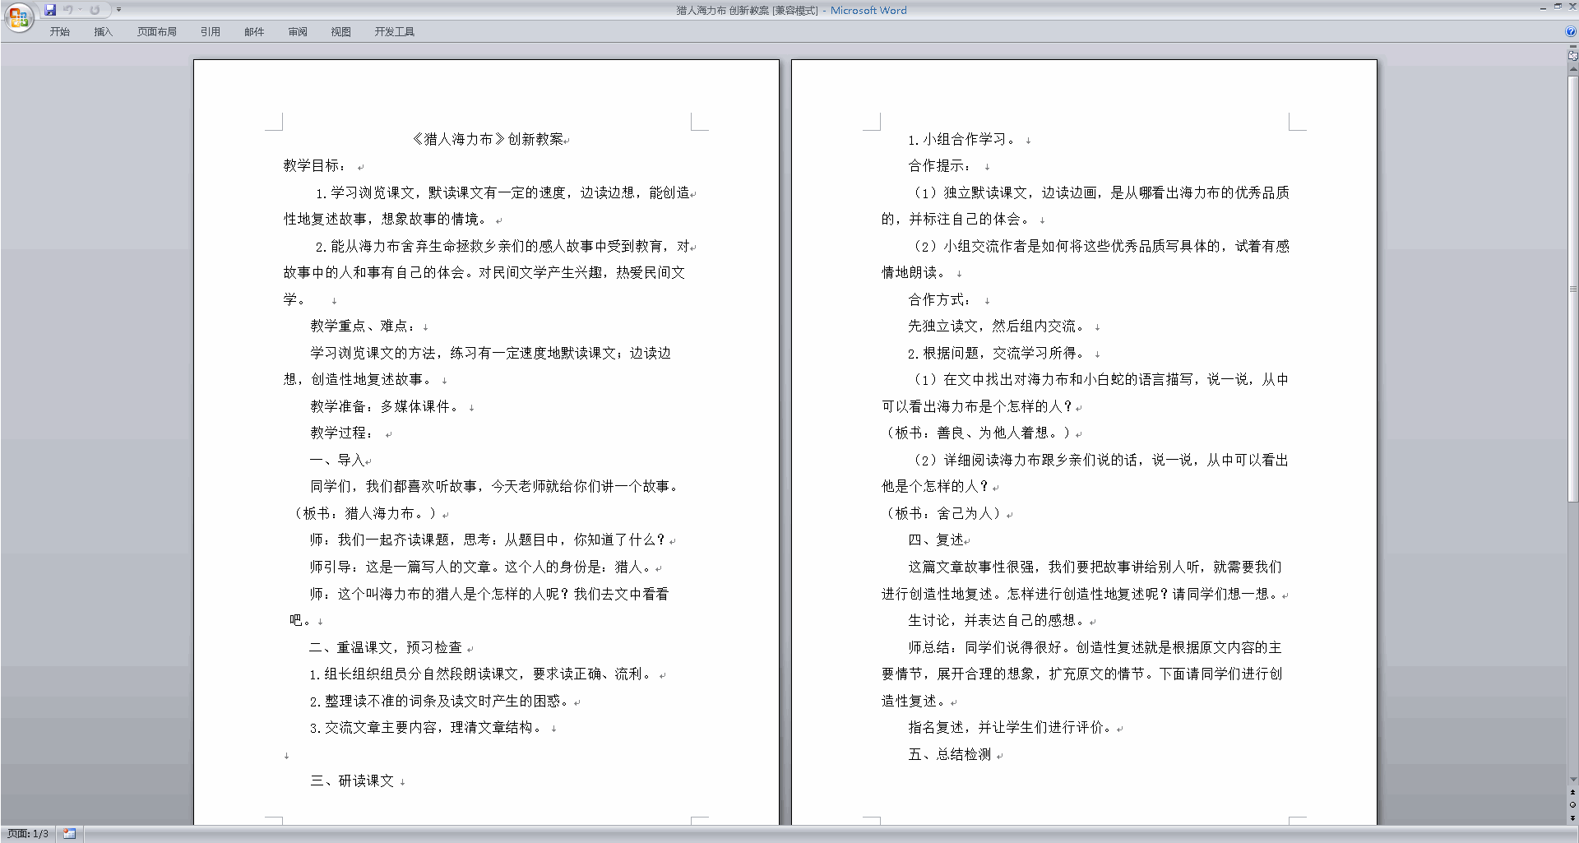The height and width of the screenshot is (843, 1579).
Task: Open the 插入 ribbon tab
Action: pyautogui.click(x=103, y=32)
